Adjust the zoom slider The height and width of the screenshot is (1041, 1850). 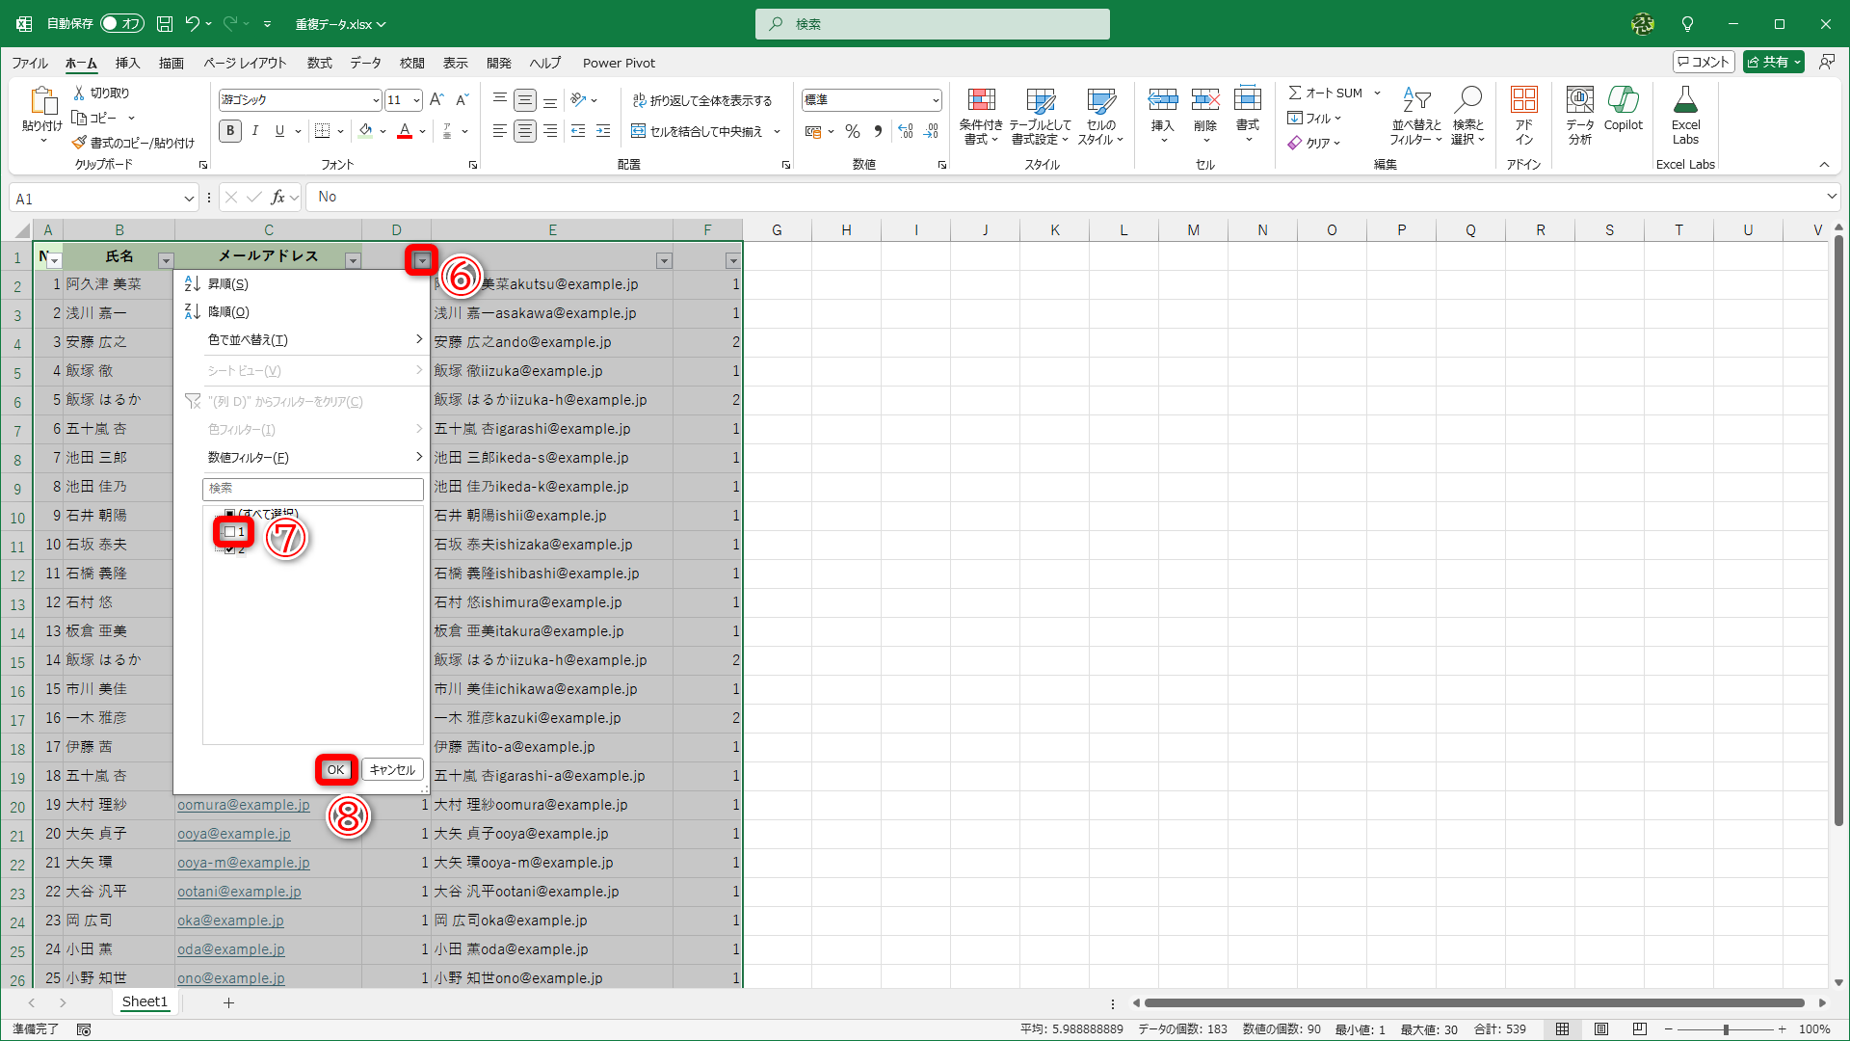(1725, 1028)
